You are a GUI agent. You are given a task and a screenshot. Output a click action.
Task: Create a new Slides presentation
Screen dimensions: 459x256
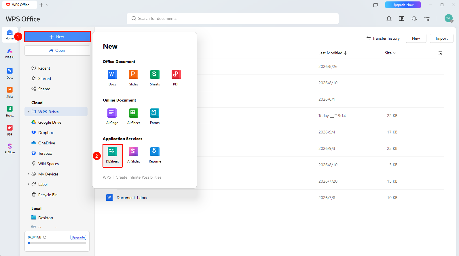tap(133, 78)
